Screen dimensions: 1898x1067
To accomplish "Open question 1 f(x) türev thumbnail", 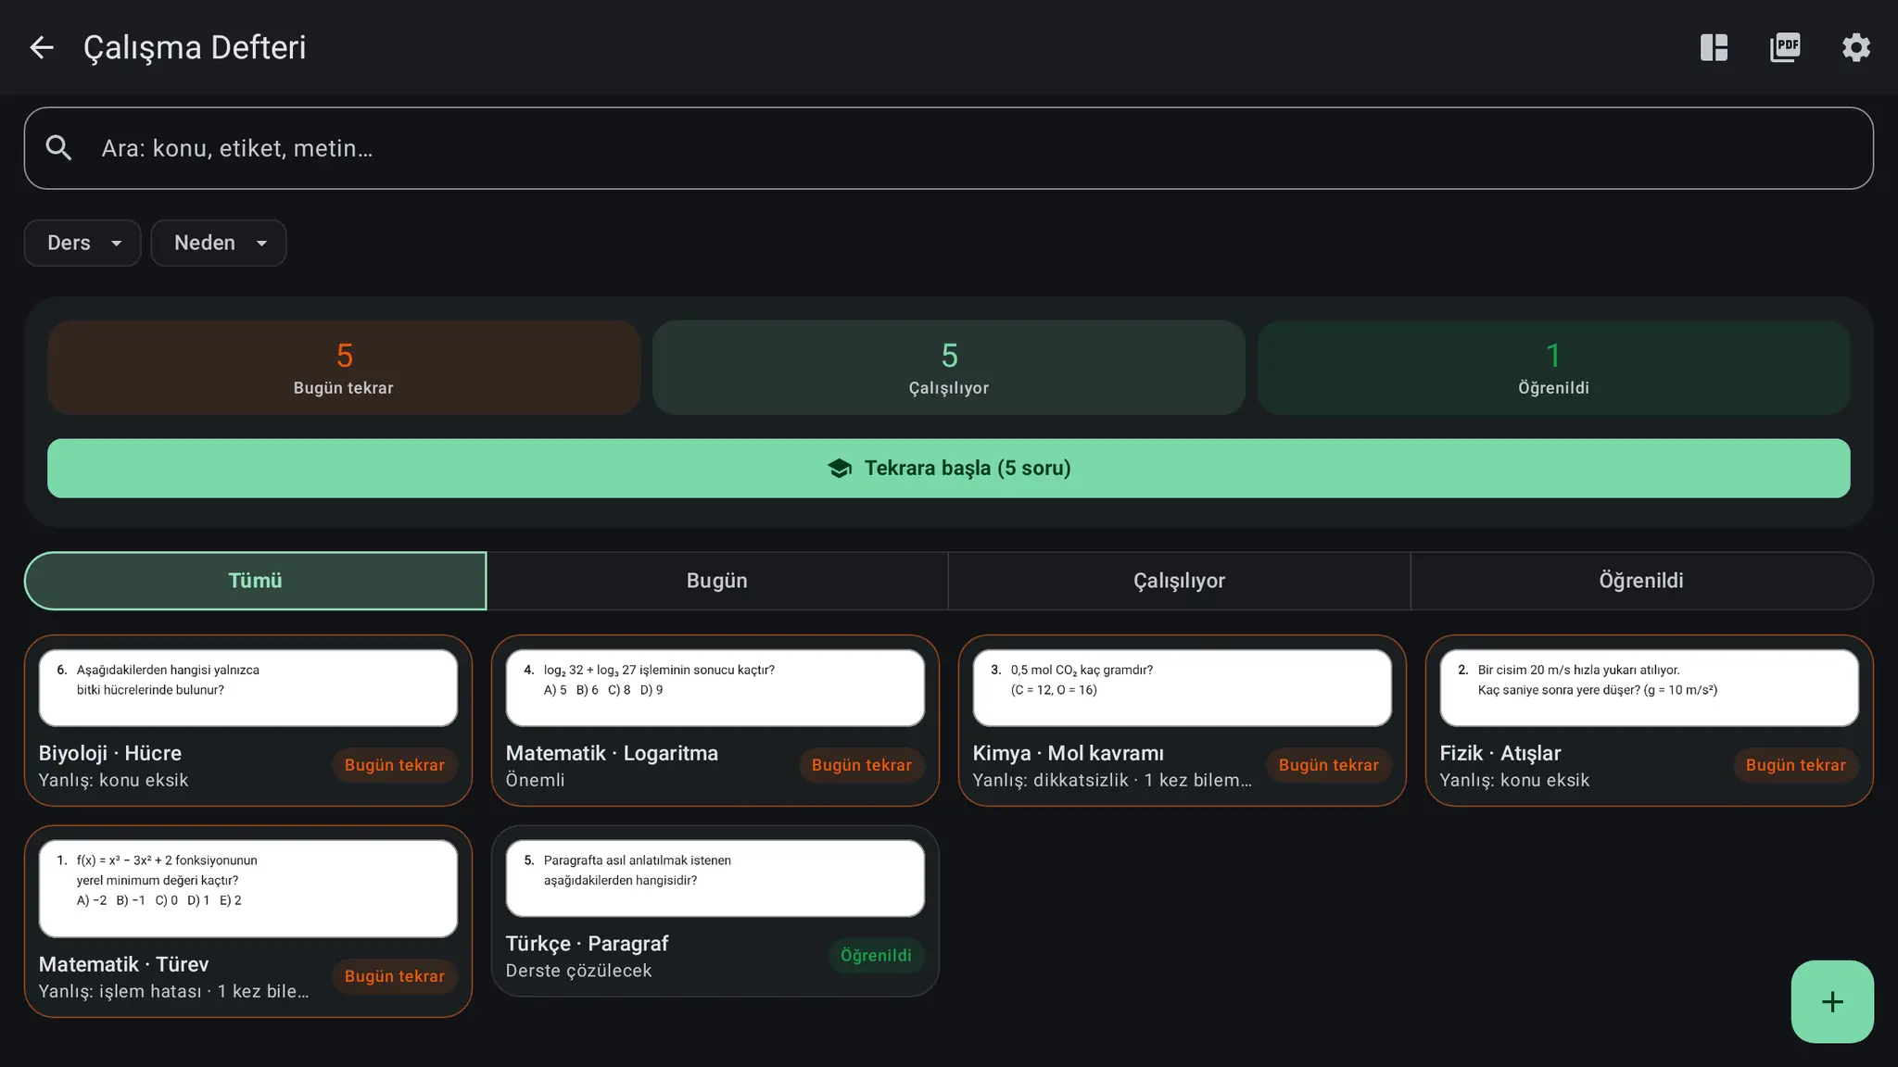I will [247, 888].
